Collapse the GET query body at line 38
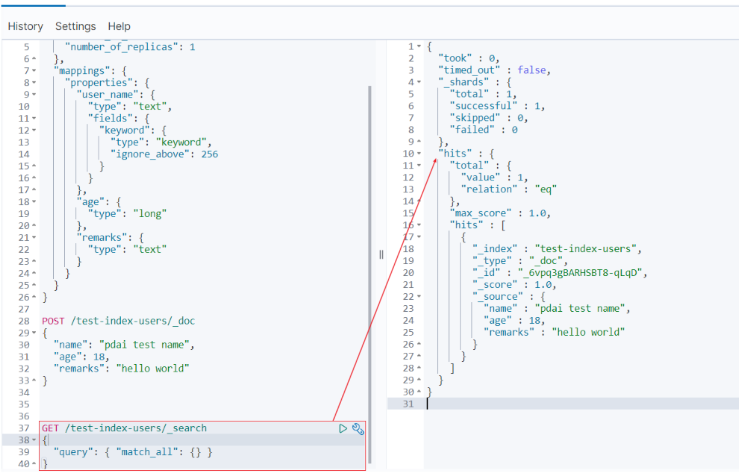The image size is (739, 476). [x=34, y=440]
